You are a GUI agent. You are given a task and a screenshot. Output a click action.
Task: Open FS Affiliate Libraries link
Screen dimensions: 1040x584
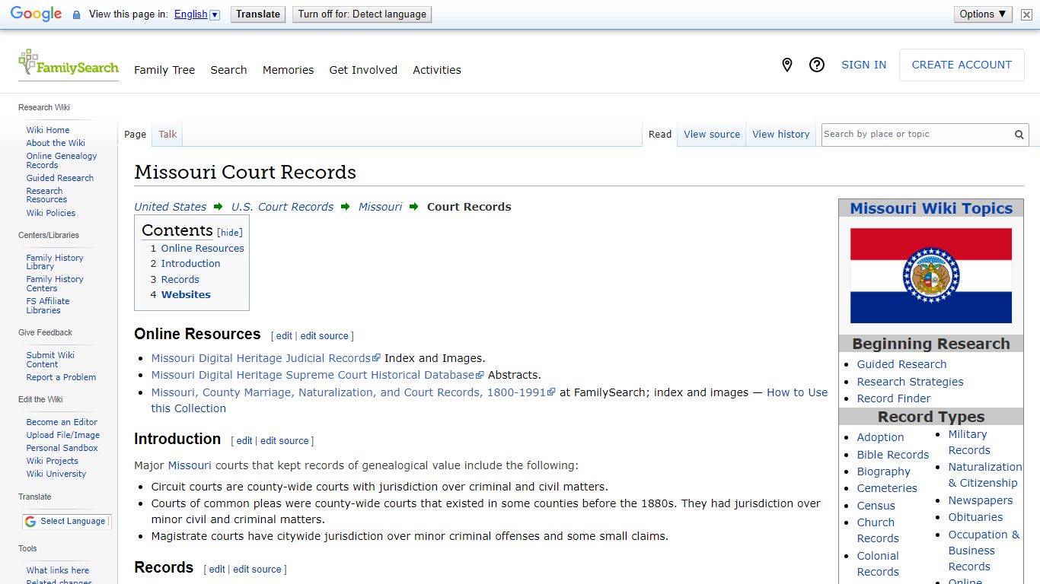click(48, 306)
